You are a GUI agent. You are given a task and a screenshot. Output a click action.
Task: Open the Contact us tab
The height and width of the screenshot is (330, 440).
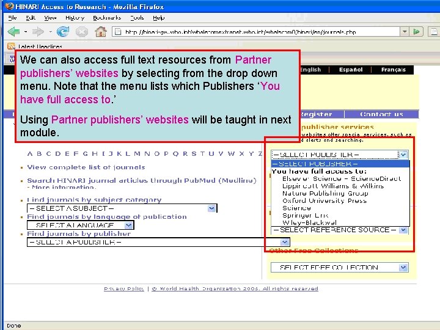pyautogui.click(x=381, y=114)
